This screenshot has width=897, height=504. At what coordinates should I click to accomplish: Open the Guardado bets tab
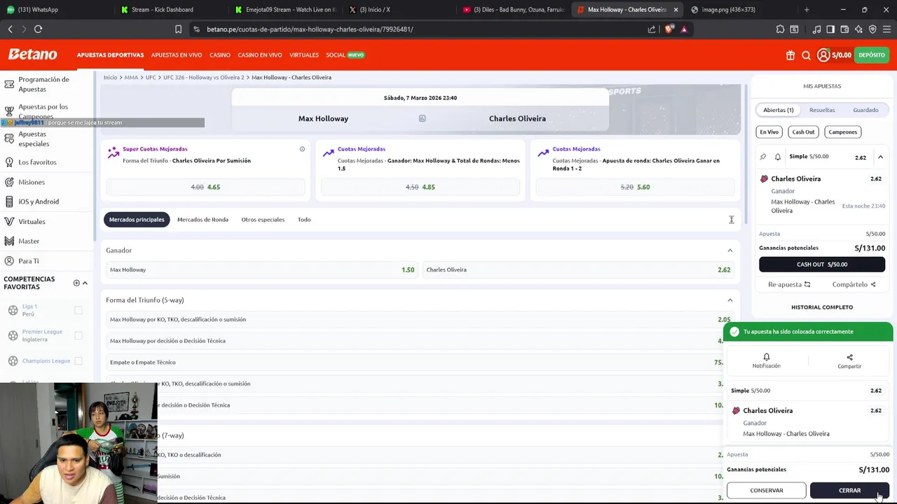pyautogui.click(x=865, y=110)
